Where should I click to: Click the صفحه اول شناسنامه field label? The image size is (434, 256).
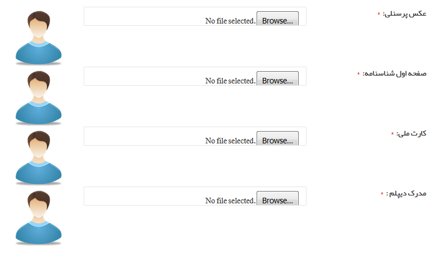tap(395, 73)
